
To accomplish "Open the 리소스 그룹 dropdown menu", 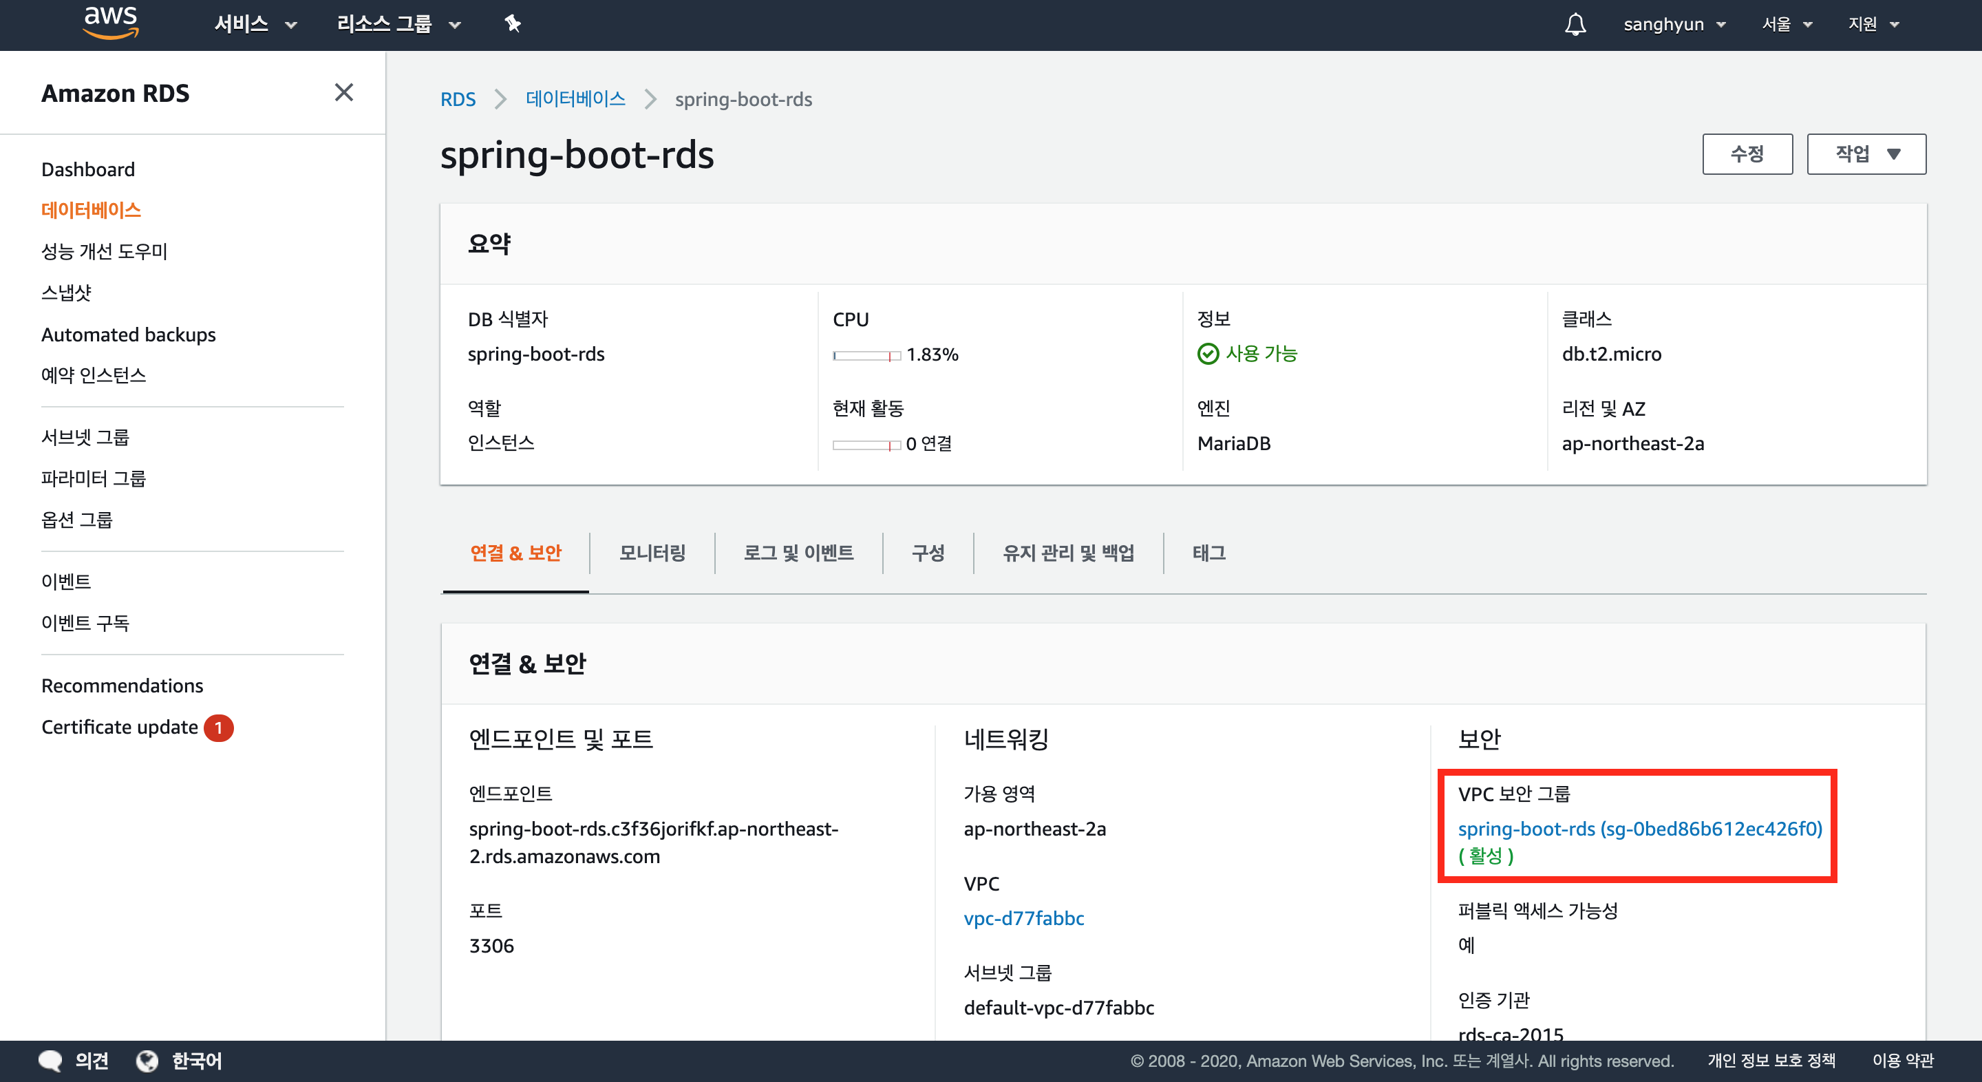I will pyautogui.click(x=398, y=25).
